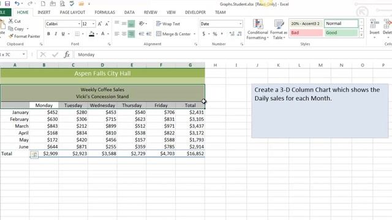This screenshot has height=220, width=392.
Task: Toggle Italic formatting
Action: click(x=56, y=34)
